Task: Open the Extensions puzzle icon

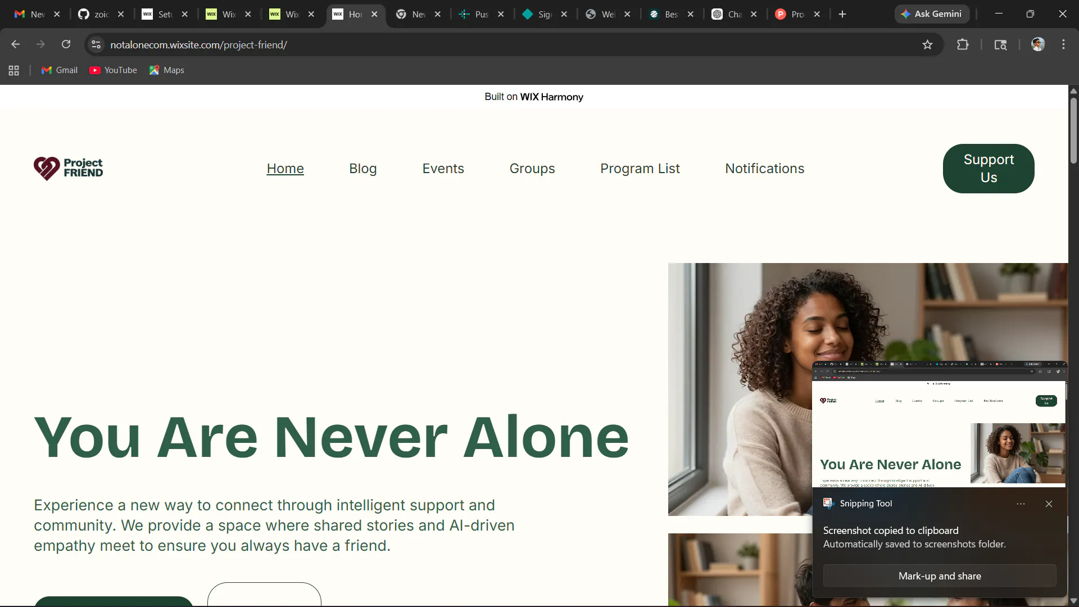Action: [x=963, y=44]
